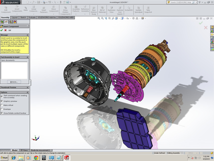214x161 pixels.
Task: Open the Exploded View tool
Action: pyautogui.click(x=111, y=9)
